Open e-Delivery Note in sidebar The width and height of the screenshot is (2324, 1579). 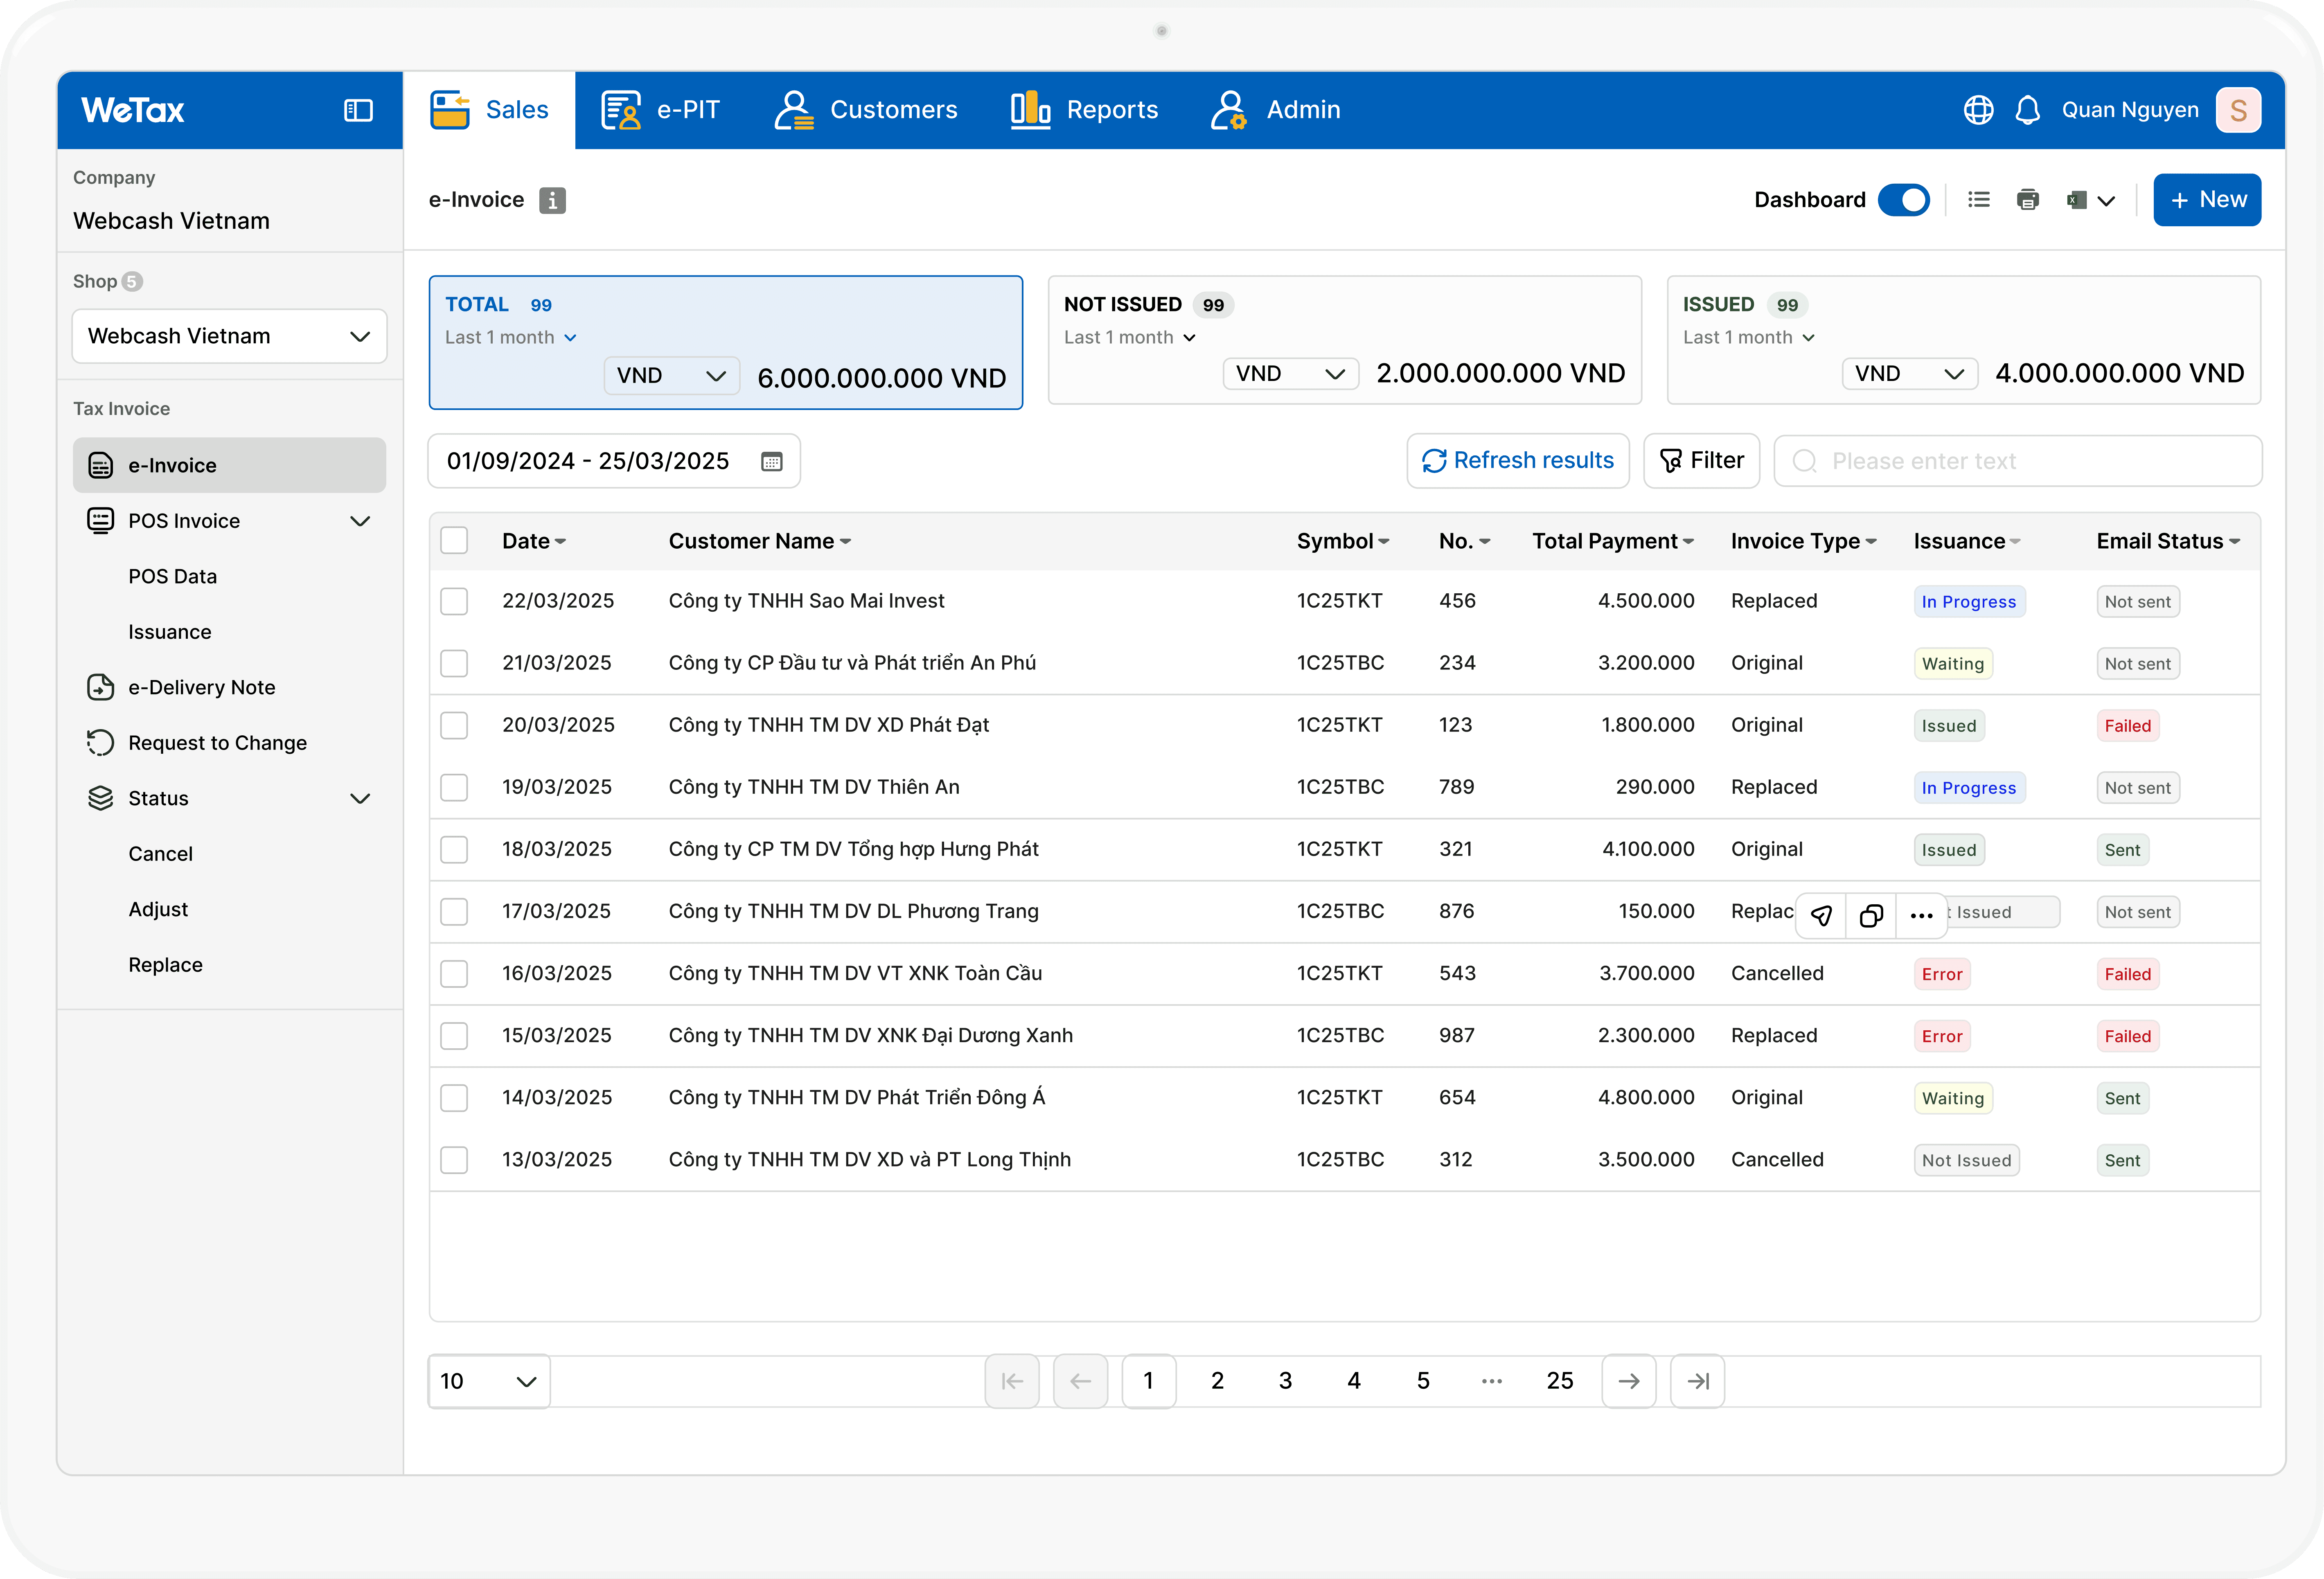pyautogui.click(x=201, y=687)
